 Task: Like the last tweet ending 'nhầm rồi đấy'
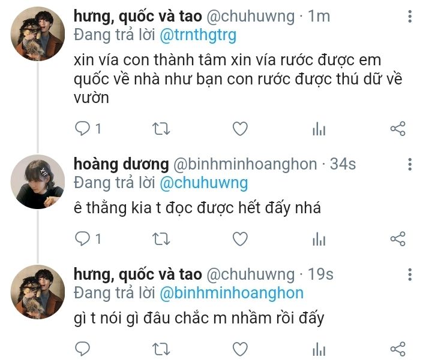[x=240, y=349]
